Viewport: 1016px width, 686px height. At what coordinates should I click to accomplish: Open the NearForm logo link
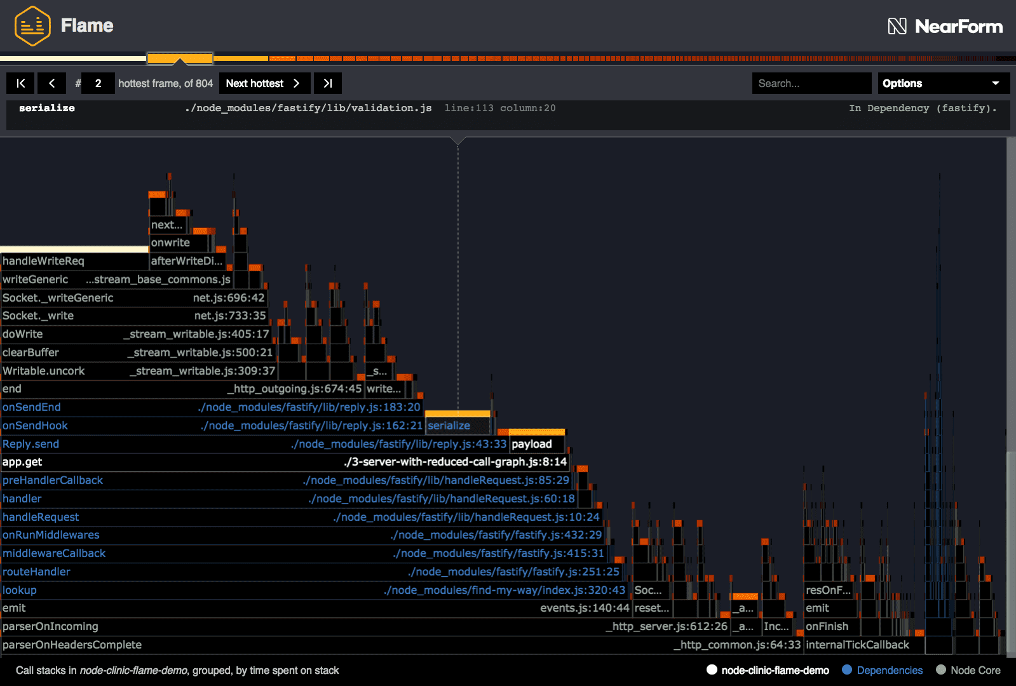[945, 26]
